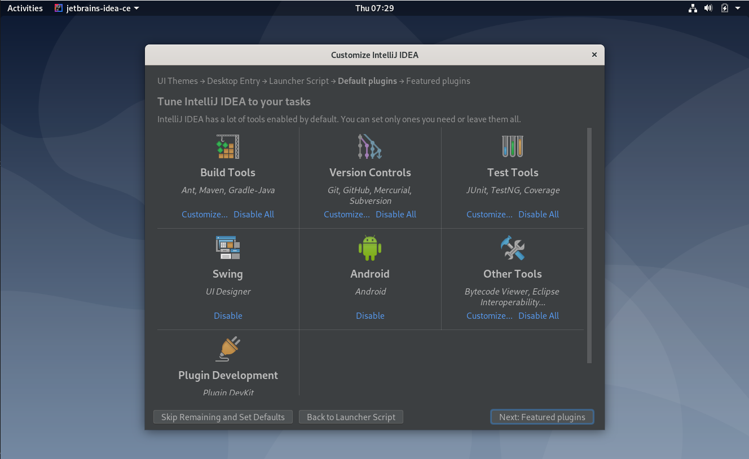Screen dimensions: 749x459
Task: Click the plugin list vertical scrollbar
Action: pos(589,246)
